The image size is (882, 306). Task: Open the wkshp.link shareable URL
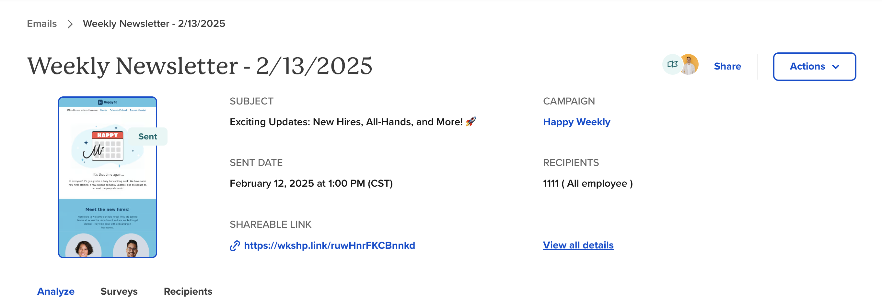(x=330, y=246)
